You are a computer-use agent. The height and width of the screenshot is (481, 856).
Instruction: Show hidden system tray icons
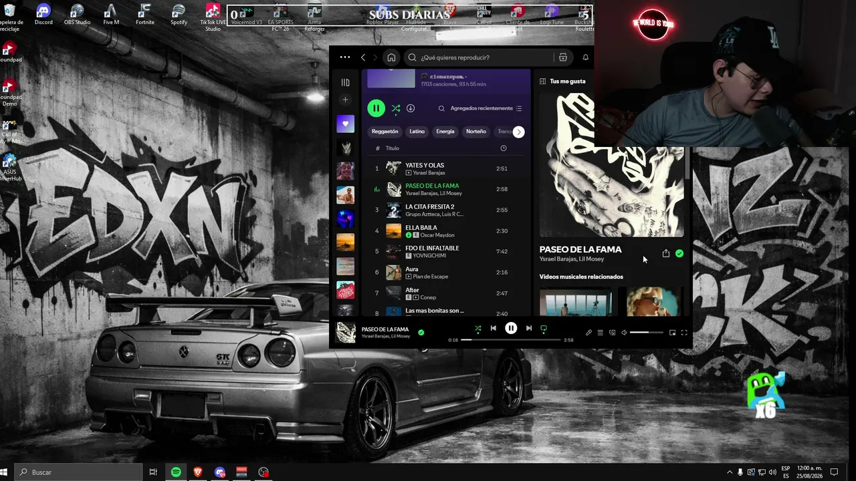click(x=729, y=472)
